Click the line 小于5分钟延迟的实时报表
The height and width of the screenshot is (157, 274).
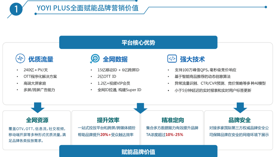coord(213,90)
